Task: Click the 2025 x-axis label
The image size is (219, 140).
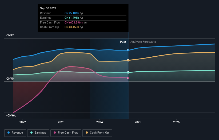Action: coord(138,122)
